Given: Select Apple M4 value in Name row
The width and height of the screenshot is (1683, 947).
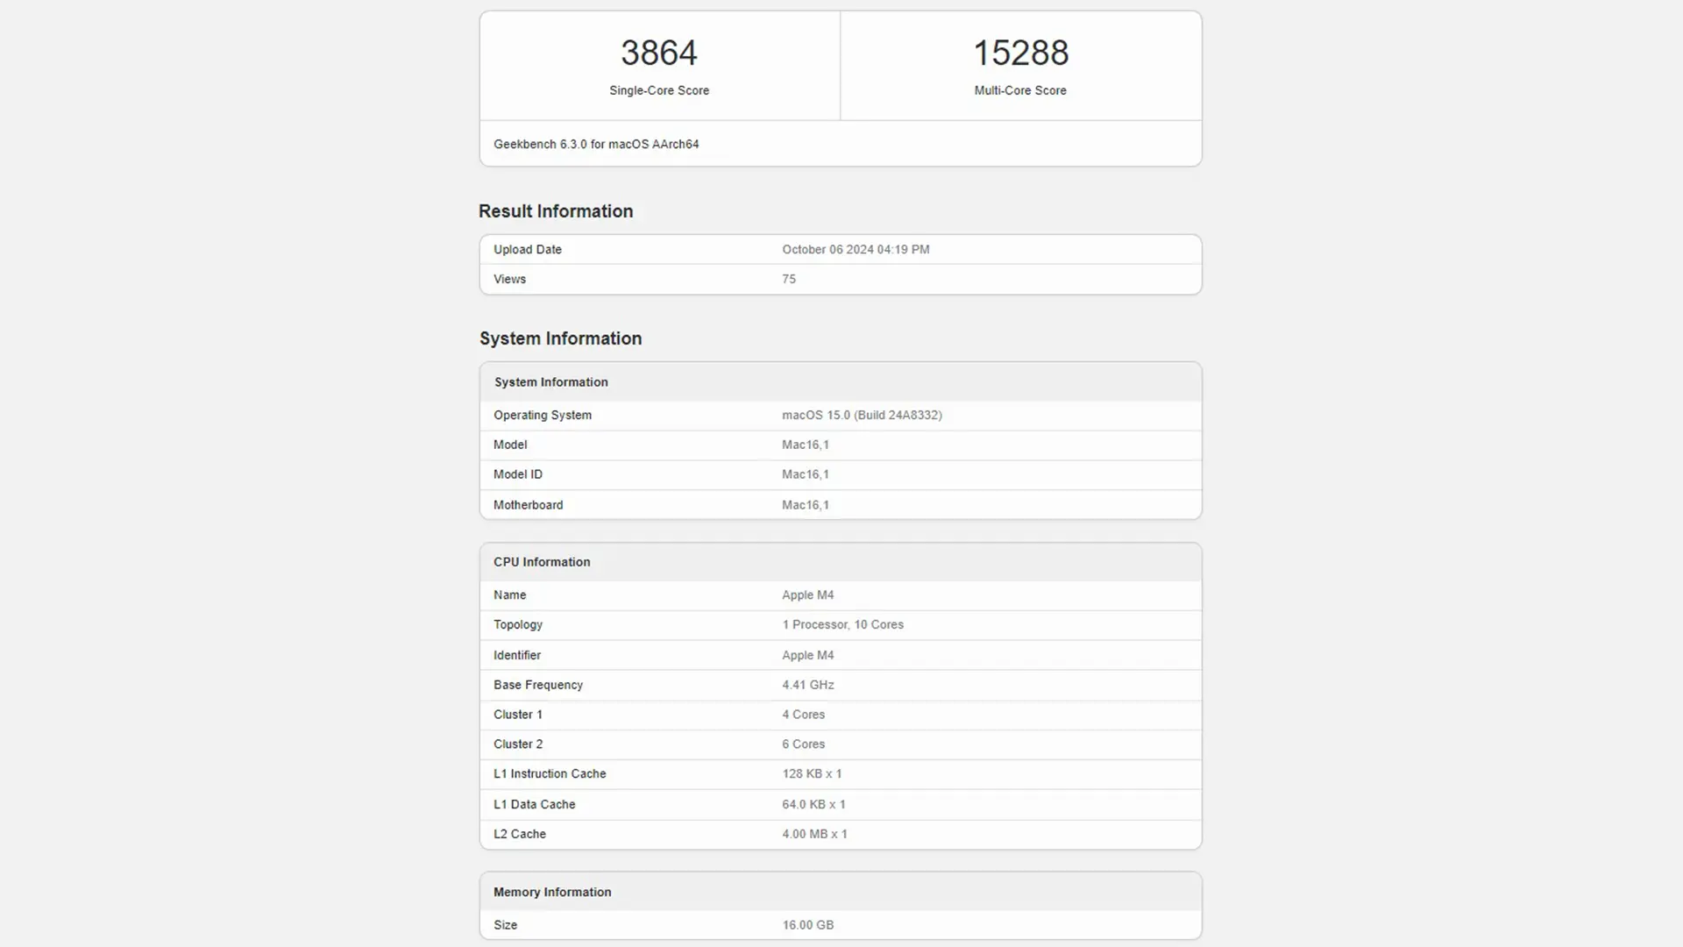Looking at the screenshot, I should (x=808, y=595).
